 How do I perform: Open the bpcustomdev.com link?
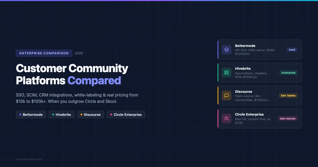29,159
